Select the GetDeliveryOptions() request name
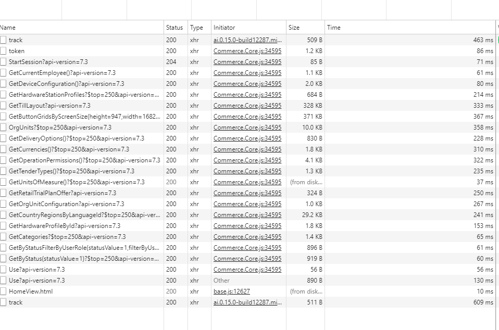 (77, 138)
